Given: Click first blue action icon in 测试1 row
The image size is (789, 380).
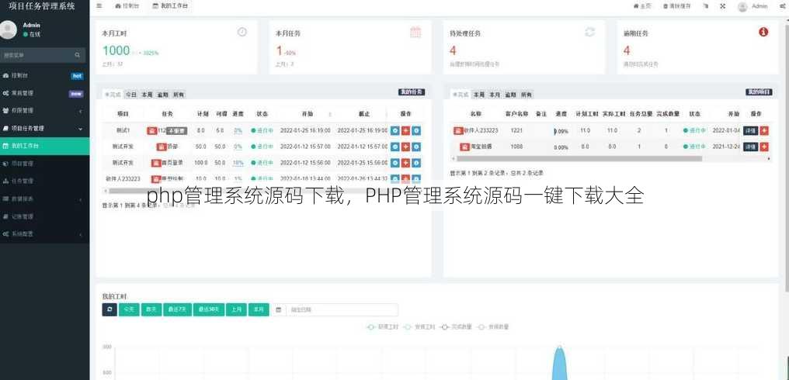Looking at the screenshot, I should [x=395, y=131].
